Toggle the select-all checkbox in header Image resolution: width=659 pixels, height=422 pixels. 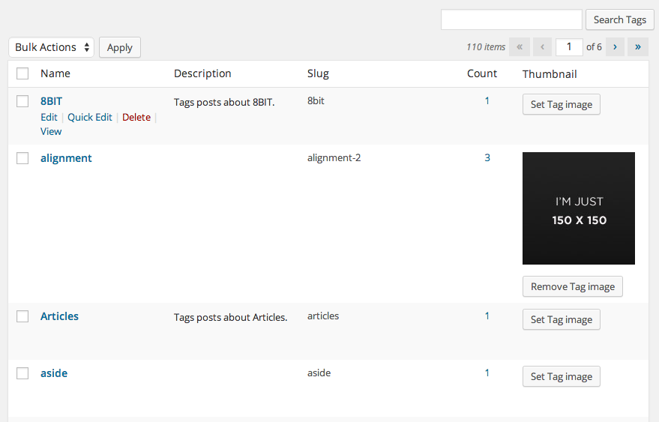(x=22, y=73)
